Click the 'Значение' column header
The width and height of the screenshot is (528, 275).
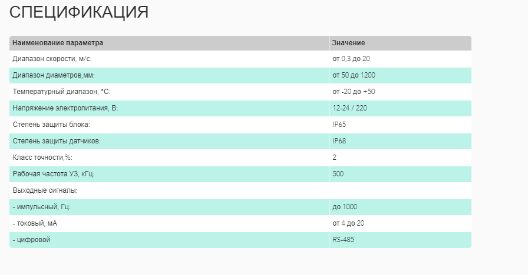click(348, 43)
